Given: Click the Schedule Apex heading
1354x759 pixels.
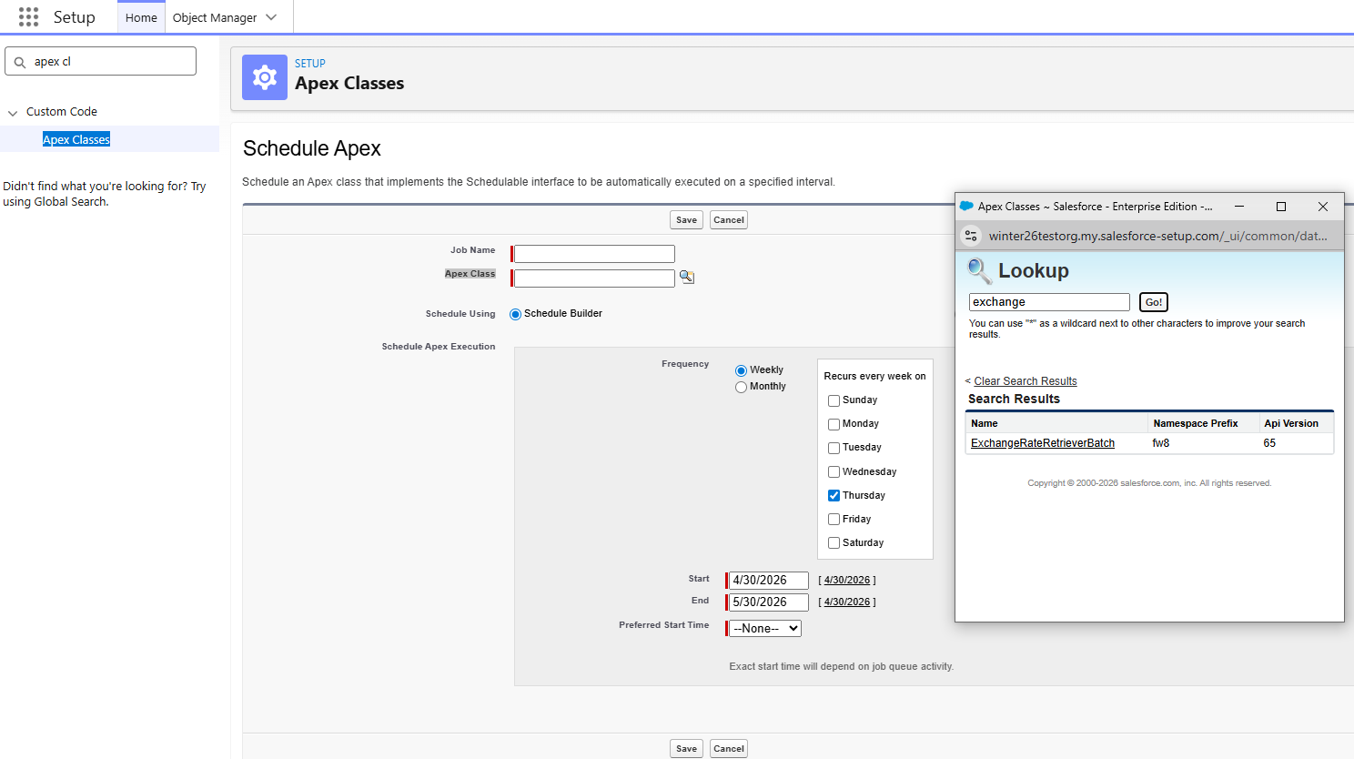Looking at the screenshot, I should pyautogui.click(x=312, y=148).
